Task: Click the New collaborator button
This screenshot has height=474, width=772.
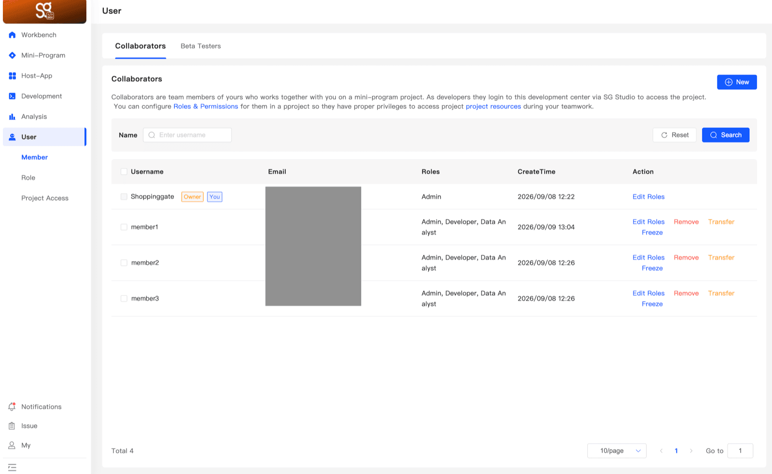Action: 737,82
